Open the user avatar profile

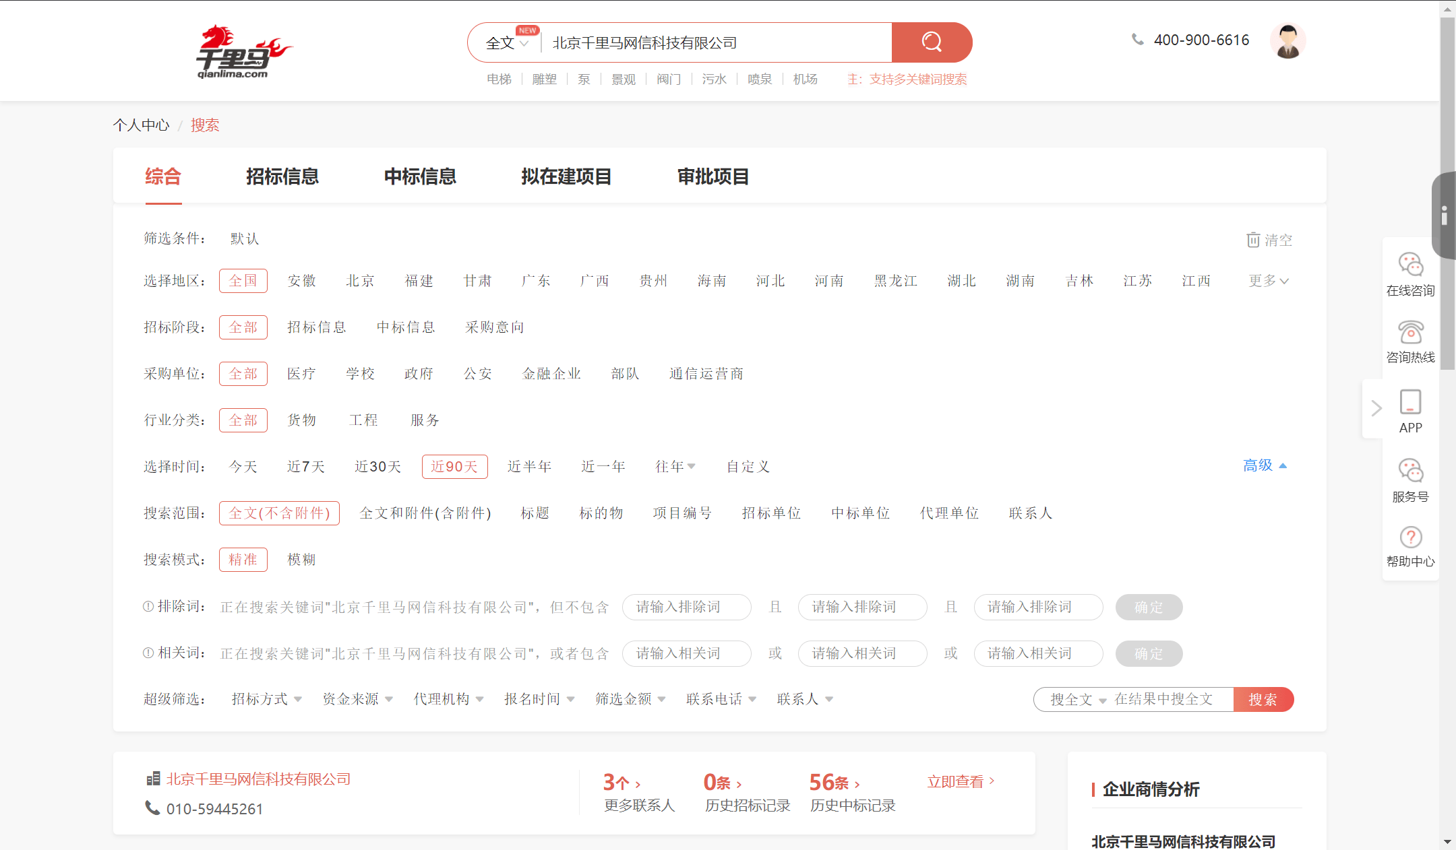[x=1287, y=40]
